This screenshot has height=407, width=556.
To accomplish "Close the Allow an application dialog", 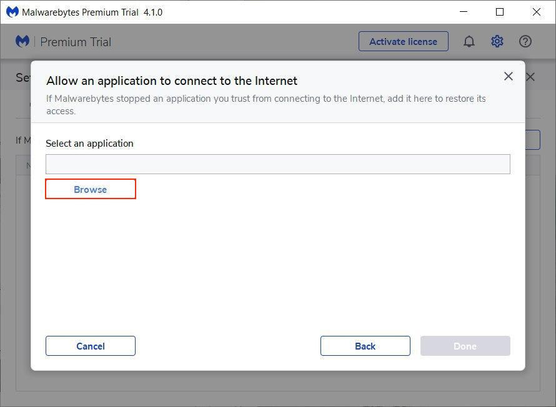I will coord(508,76).
